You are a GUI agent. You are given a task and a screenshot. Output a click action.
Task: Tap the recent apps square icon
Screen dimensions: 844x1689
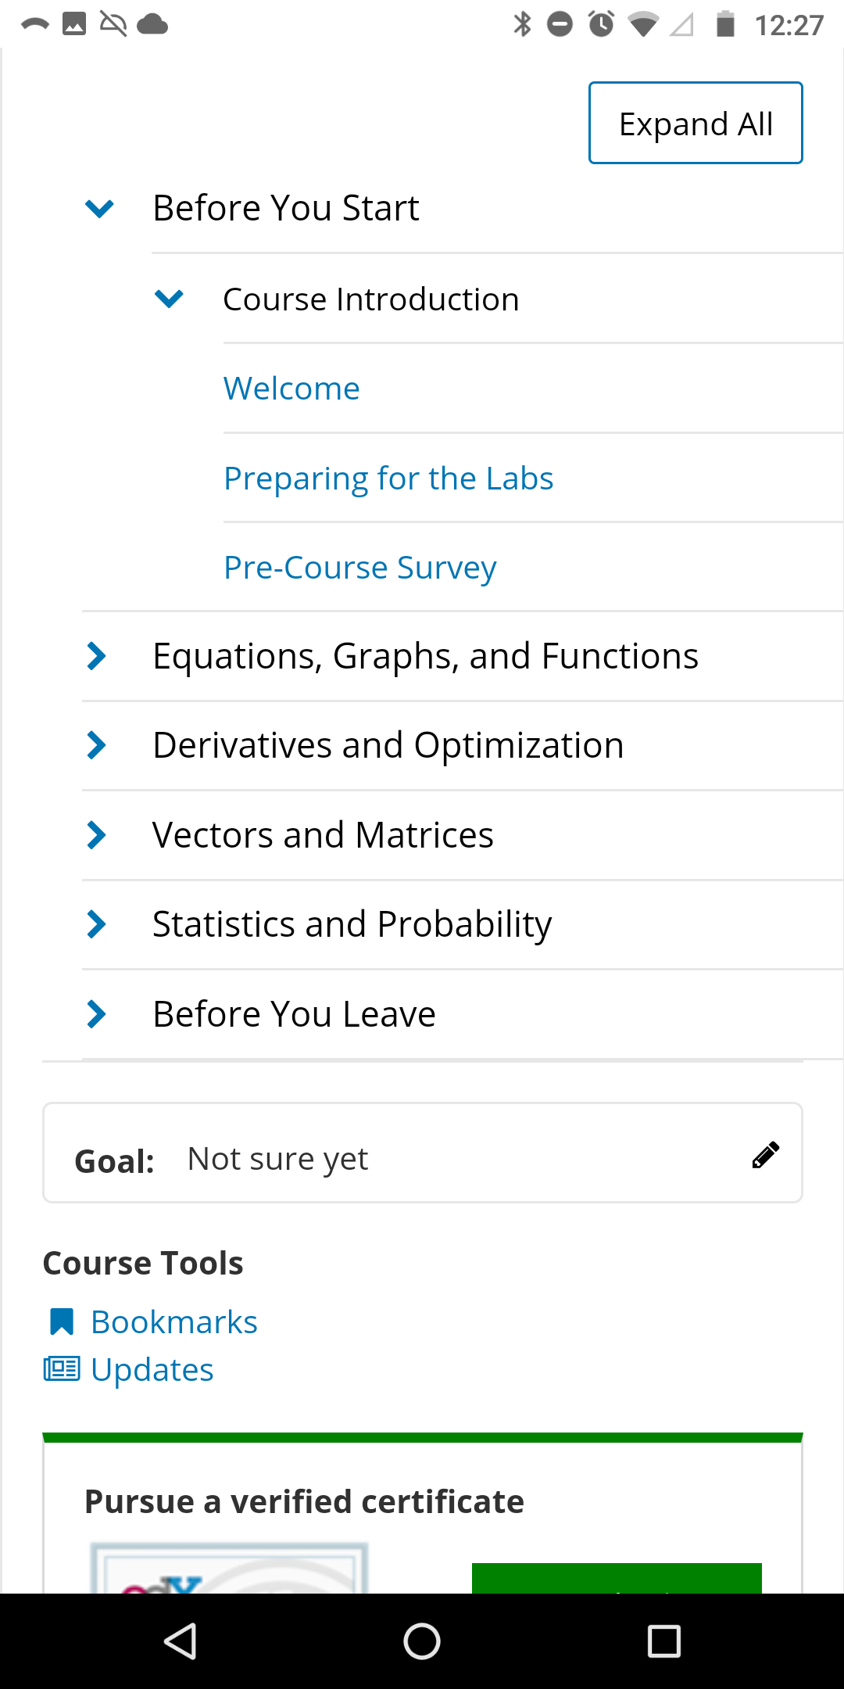tap(663, 1641)
